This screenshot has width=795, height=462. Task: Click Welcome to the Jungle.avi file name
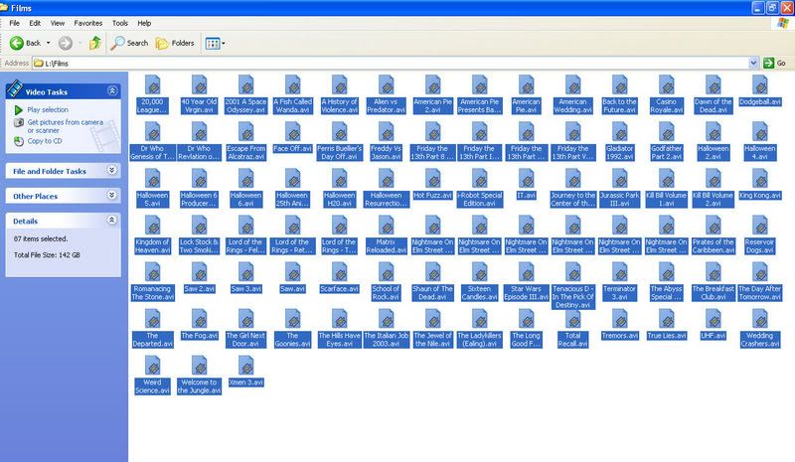[200, 386]
